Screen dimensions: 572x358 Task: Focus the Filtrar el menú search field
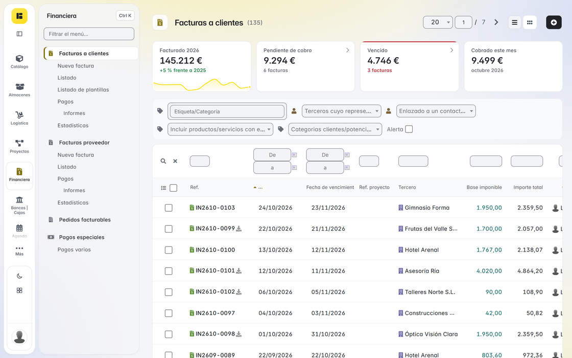coord(89,34)
